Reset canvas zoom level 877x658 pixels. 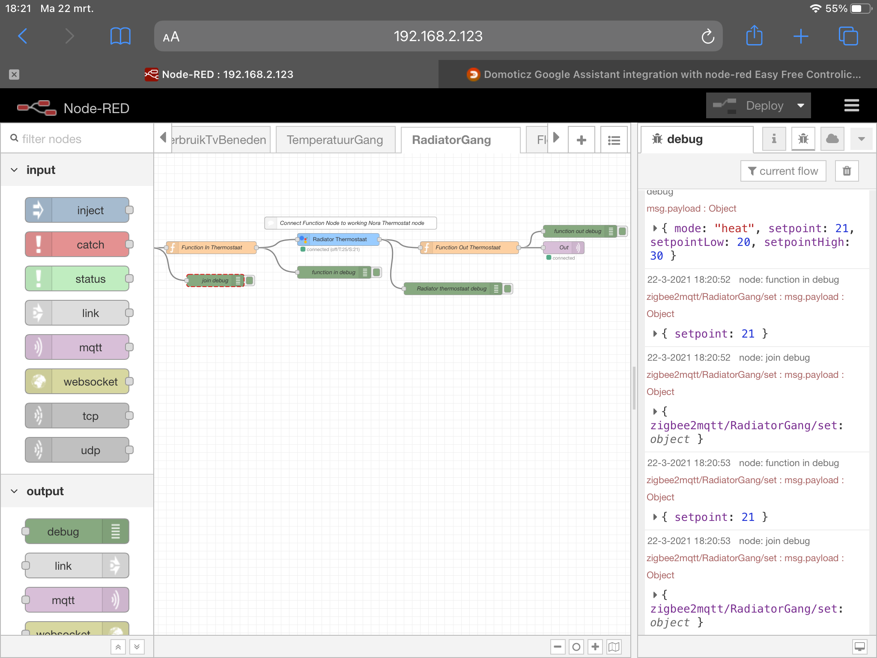(576, 647)
